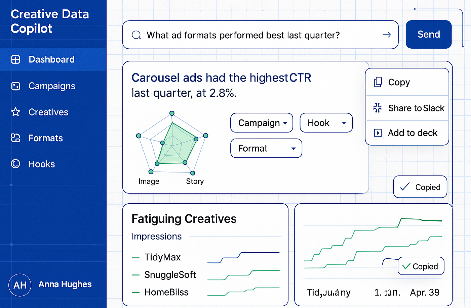Open Formats via its sidebar icon

16,138
